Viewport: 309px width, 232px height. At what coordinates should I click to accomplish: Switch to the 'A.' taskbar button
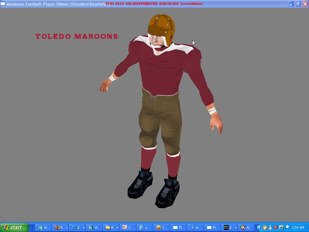click(x=196, y=227)
